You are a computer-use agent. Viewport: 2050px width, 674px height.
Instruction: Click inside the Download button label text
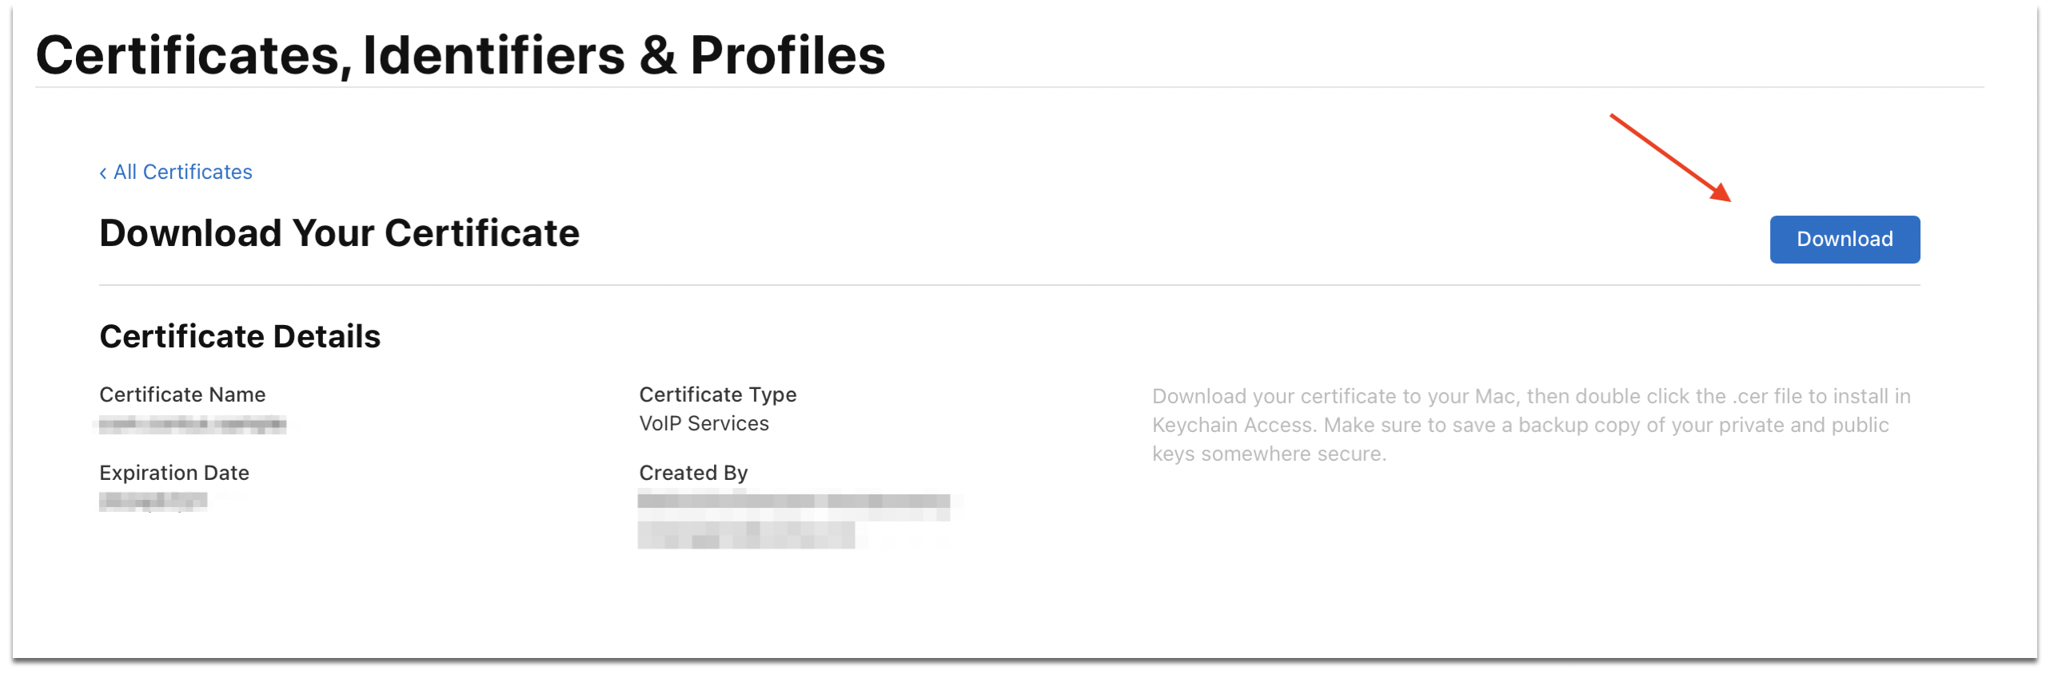(1843, 239)
